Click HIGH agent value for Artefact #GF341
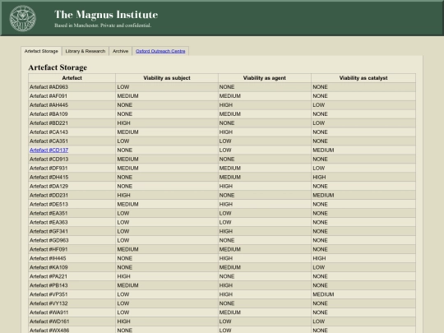 (x=225, y=231)
